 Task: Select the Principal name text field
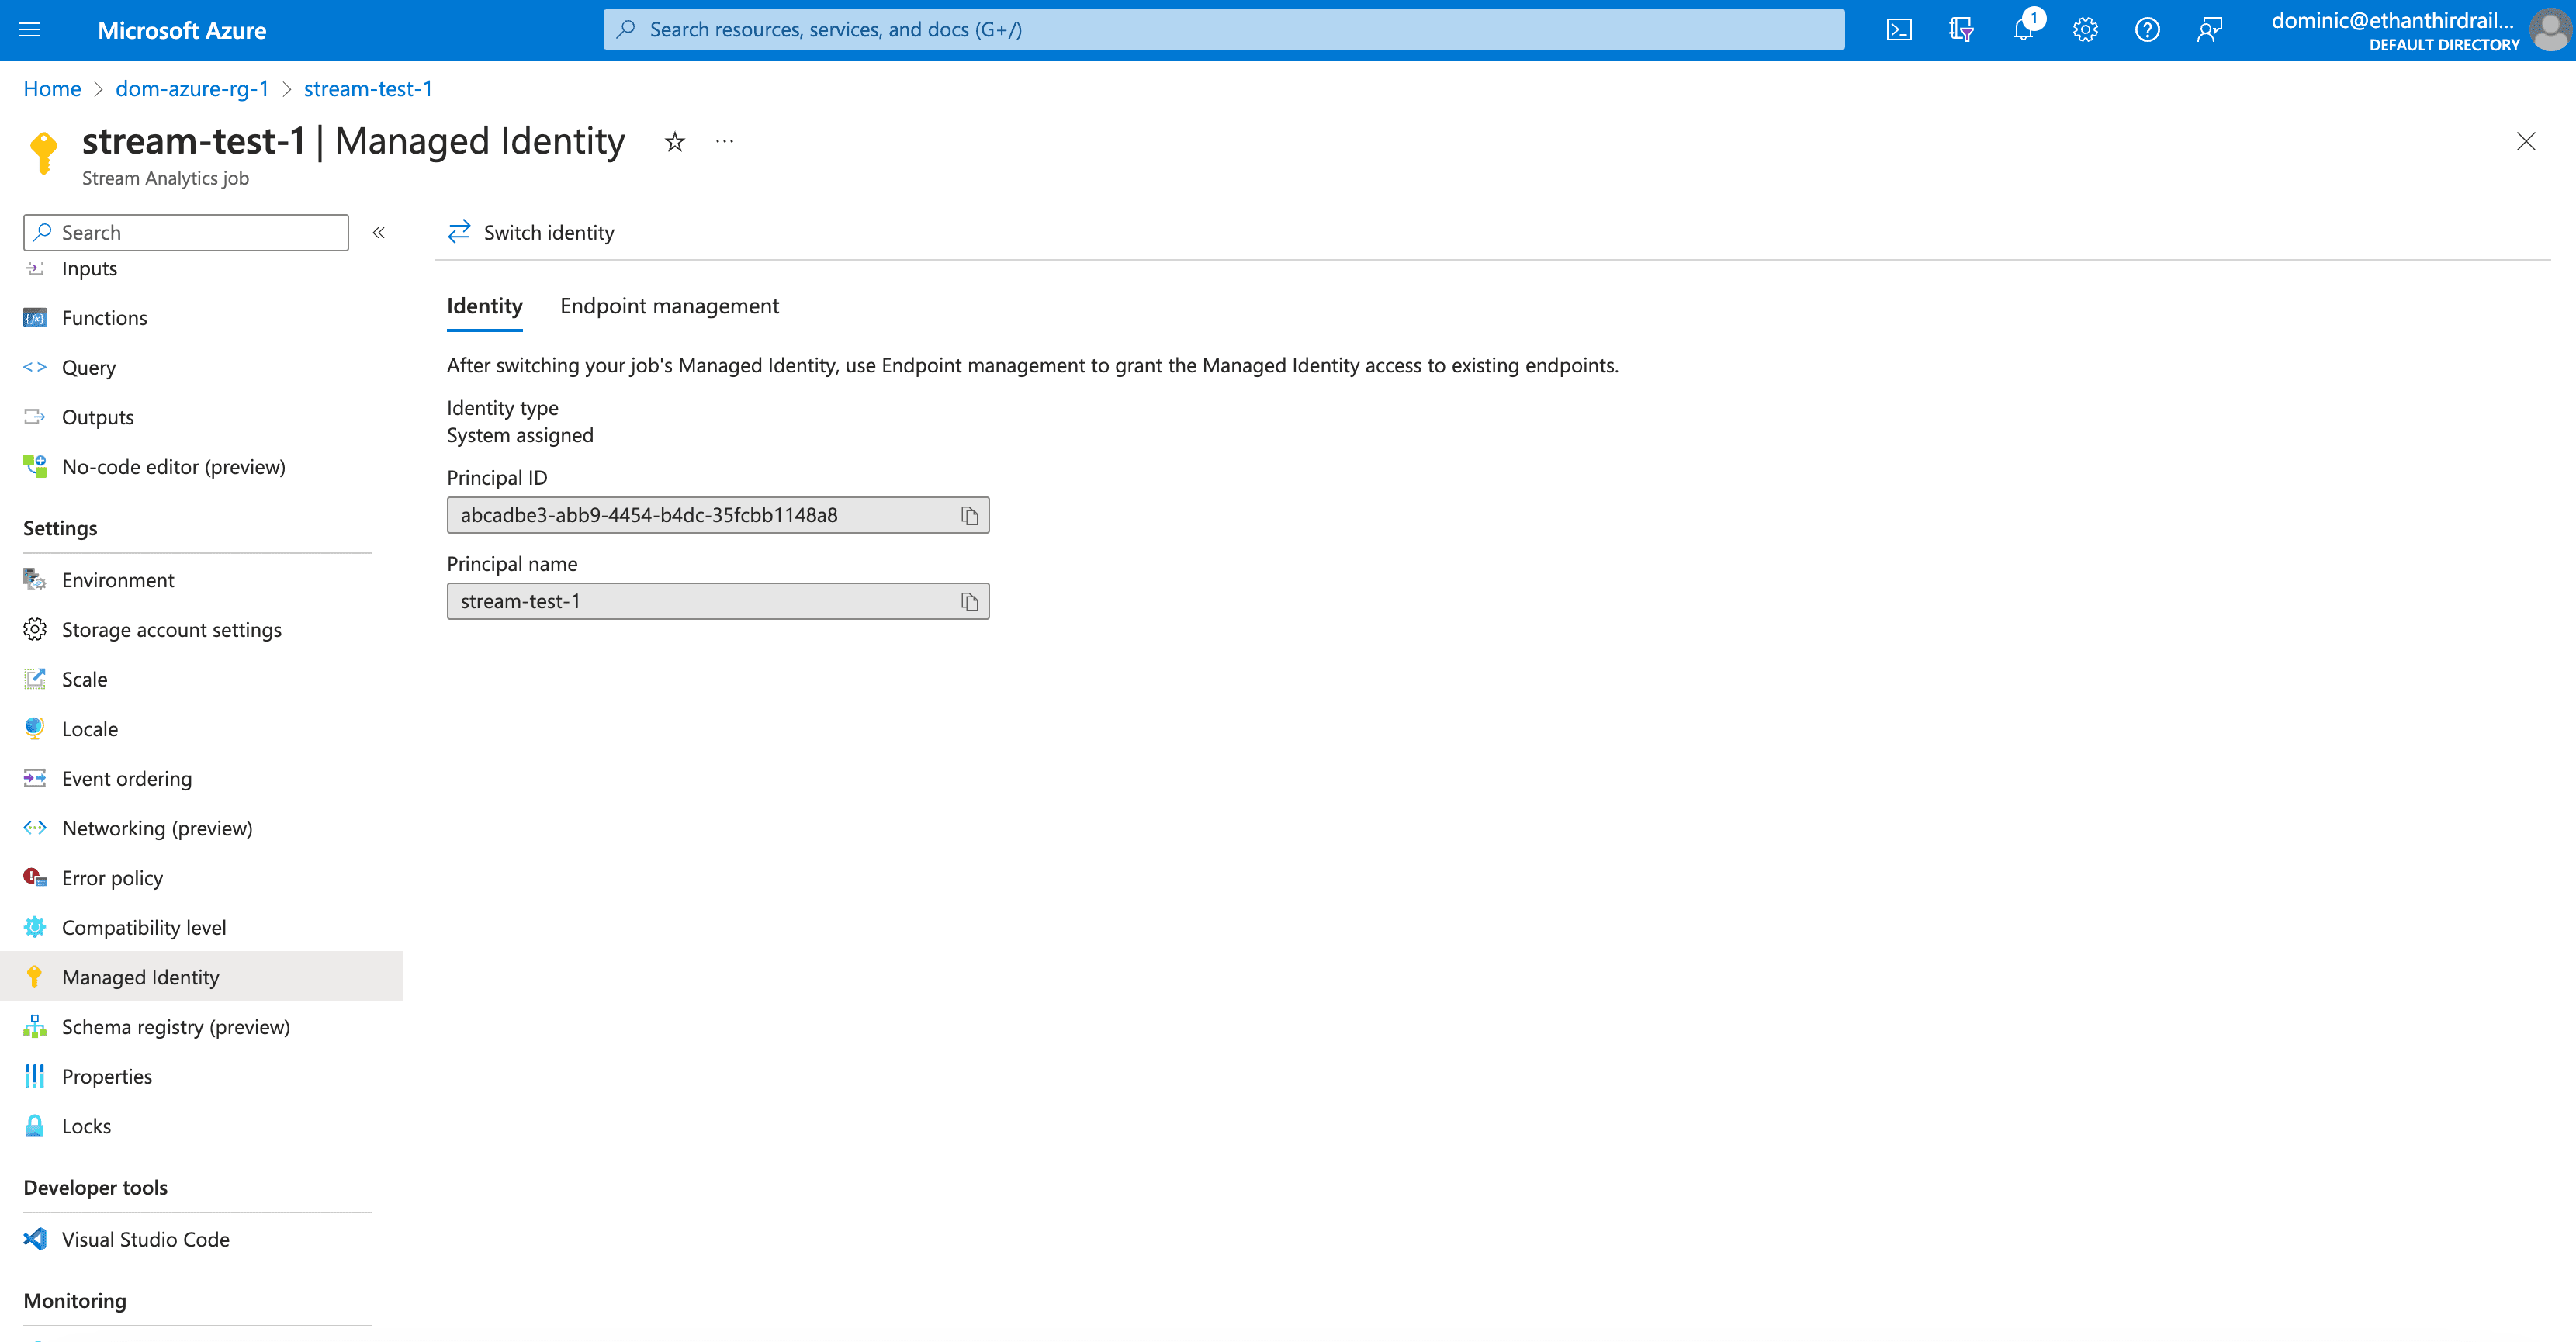tap(718, 602)
